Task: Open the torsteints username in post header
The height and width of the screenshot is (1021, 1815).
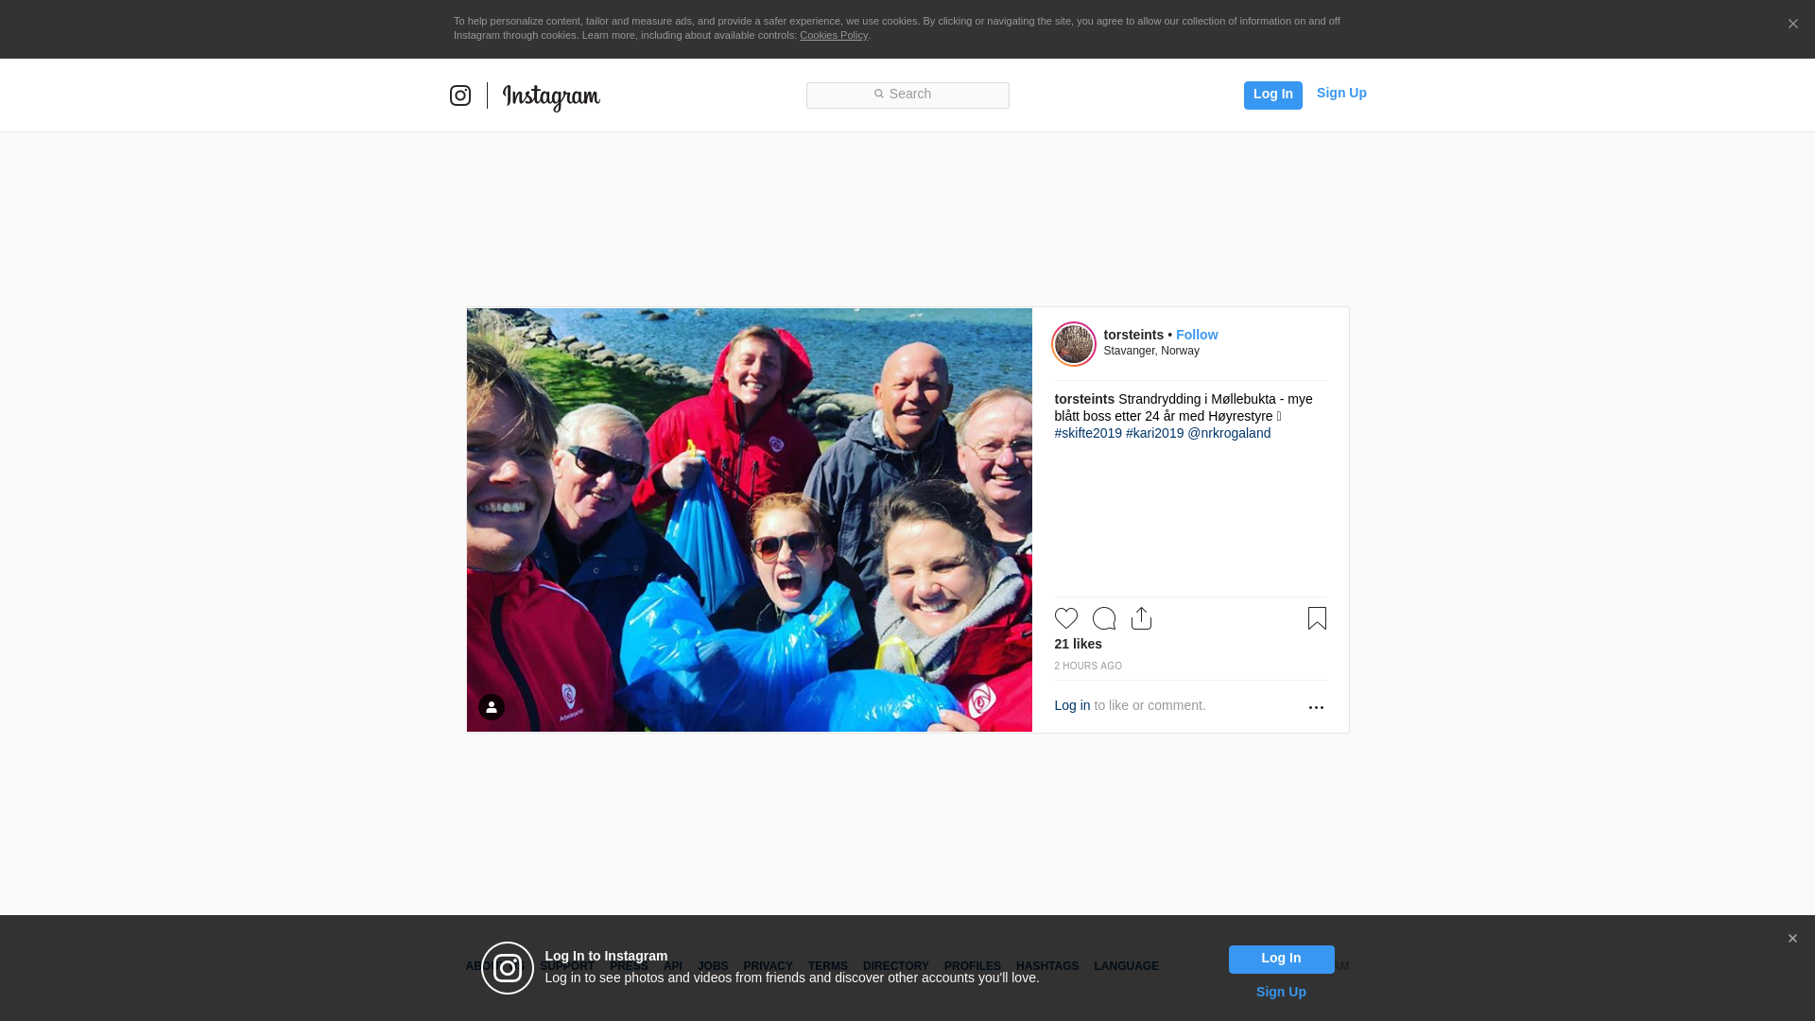Action: pyautogui.click(x=1133, y=335)
